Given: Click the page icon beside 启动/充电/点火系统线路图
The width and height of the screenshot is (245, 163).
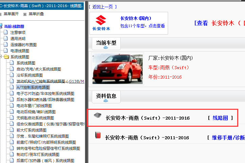Looking at the screenshot, I should click(12, 69).
